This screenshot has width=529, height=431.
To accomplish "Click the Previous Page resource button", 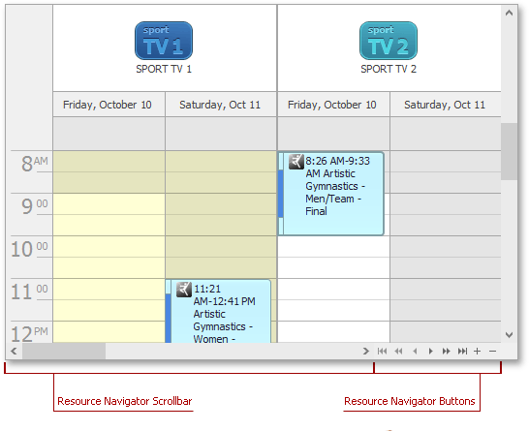I will pos(398,351).
